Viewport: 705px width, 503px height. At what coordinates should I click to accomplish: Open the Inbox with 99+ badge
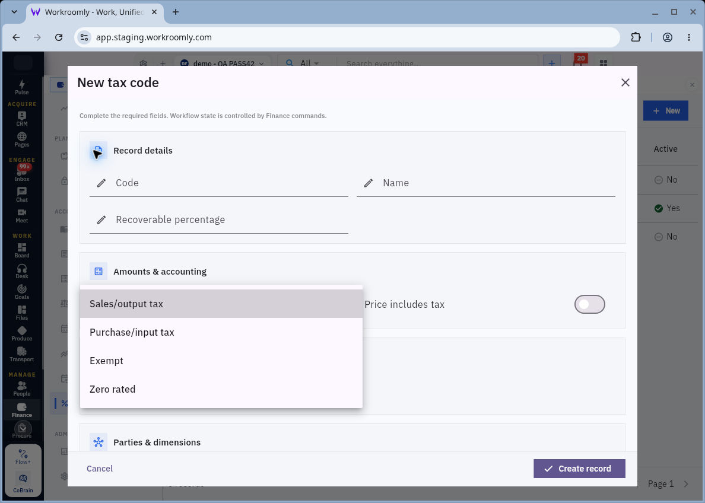21,174
